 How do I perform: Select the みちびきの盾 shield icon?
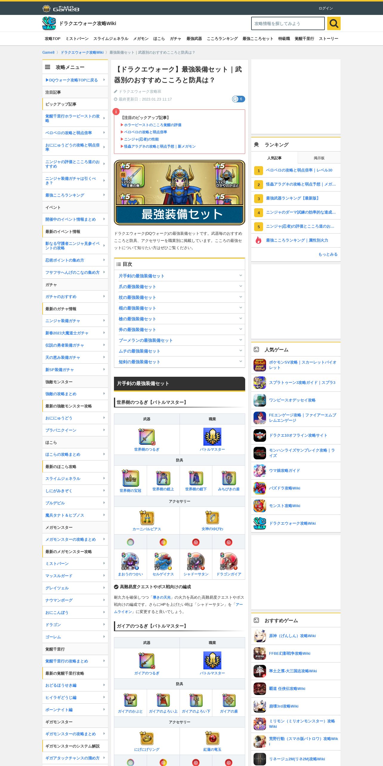[229, 478]
